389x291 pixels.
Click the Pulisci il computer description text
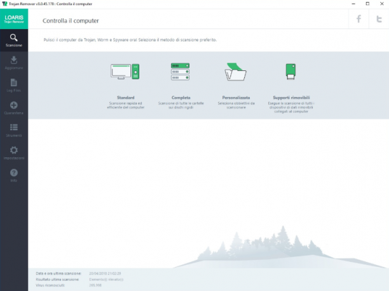130,40
